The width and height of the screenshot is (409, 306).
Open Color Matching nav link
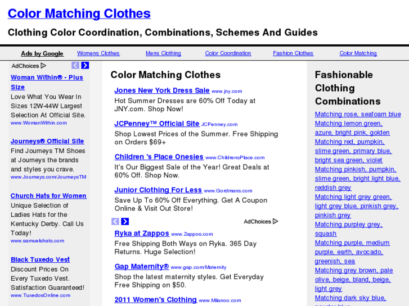[358, 53]
